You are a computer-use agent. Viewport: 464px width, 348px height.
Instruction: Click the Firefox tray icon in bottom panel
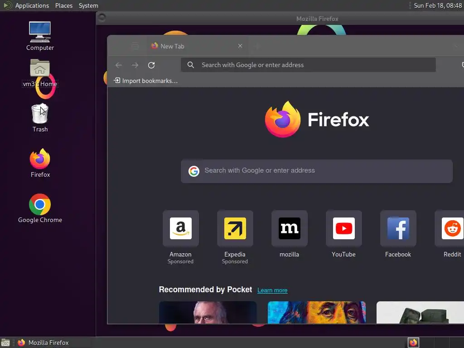(x=413, y=343)
